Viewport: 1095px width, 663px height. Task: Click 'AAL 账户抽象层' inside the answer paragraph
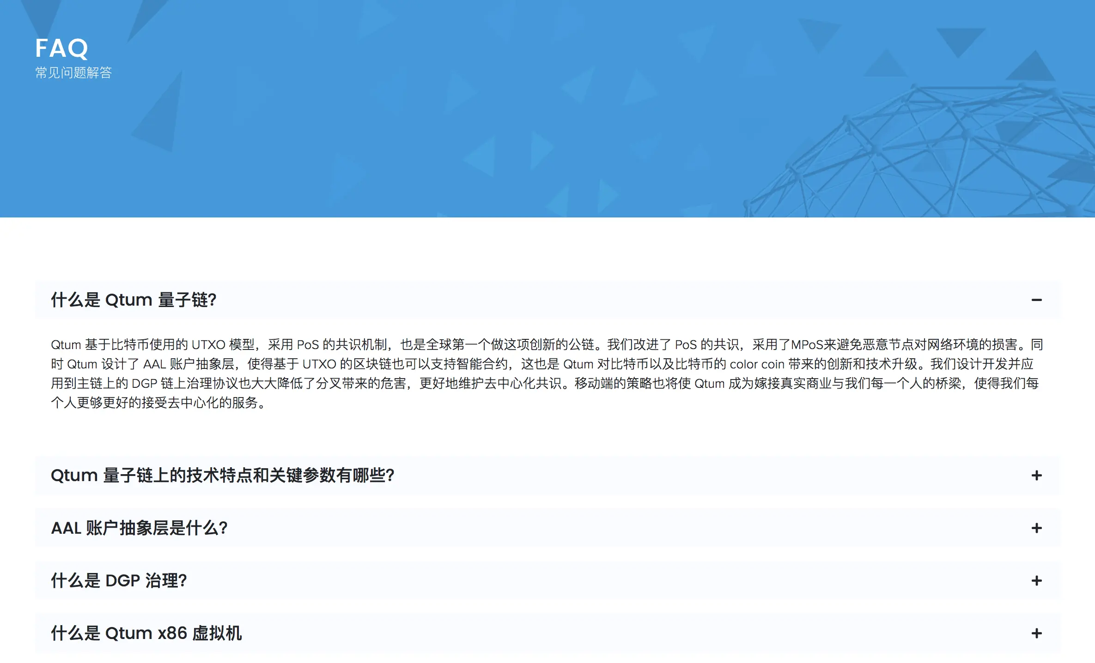tap(189, 364)
